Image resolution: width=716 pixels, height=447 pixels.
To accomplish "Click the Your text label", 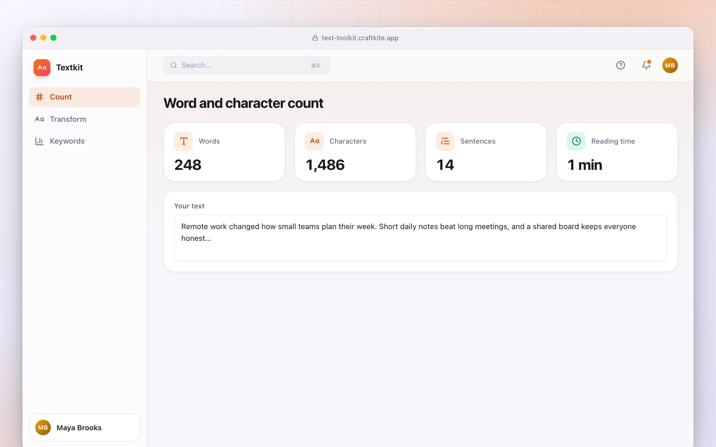I will coord(189,206).
